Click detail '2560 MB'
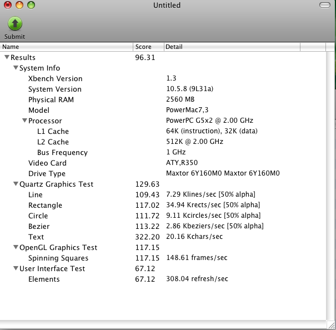336x330 pixels. pyautogui.click(x=180, y=99)
